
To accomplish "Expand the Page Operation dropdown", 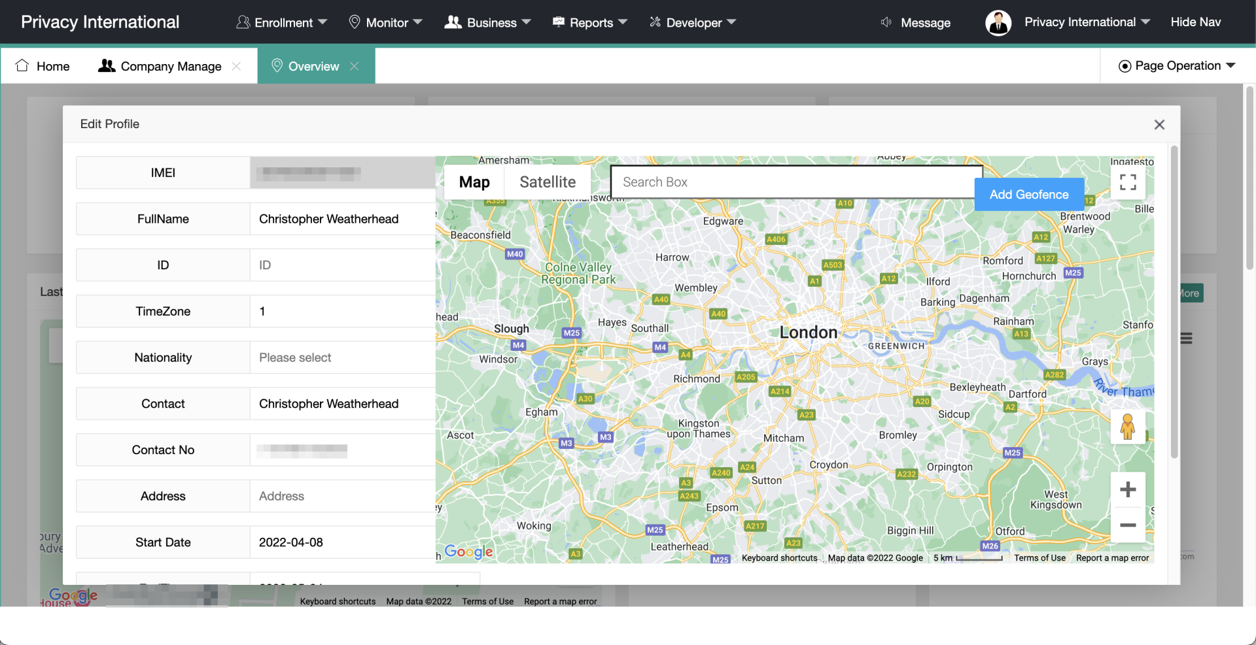I will [1177, 66].
